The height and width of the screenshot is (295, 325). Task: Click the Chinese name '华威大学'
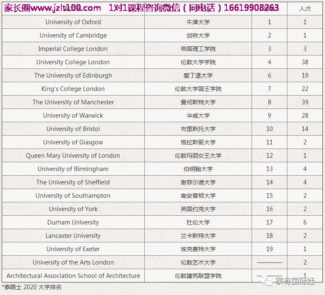(198, 116)
